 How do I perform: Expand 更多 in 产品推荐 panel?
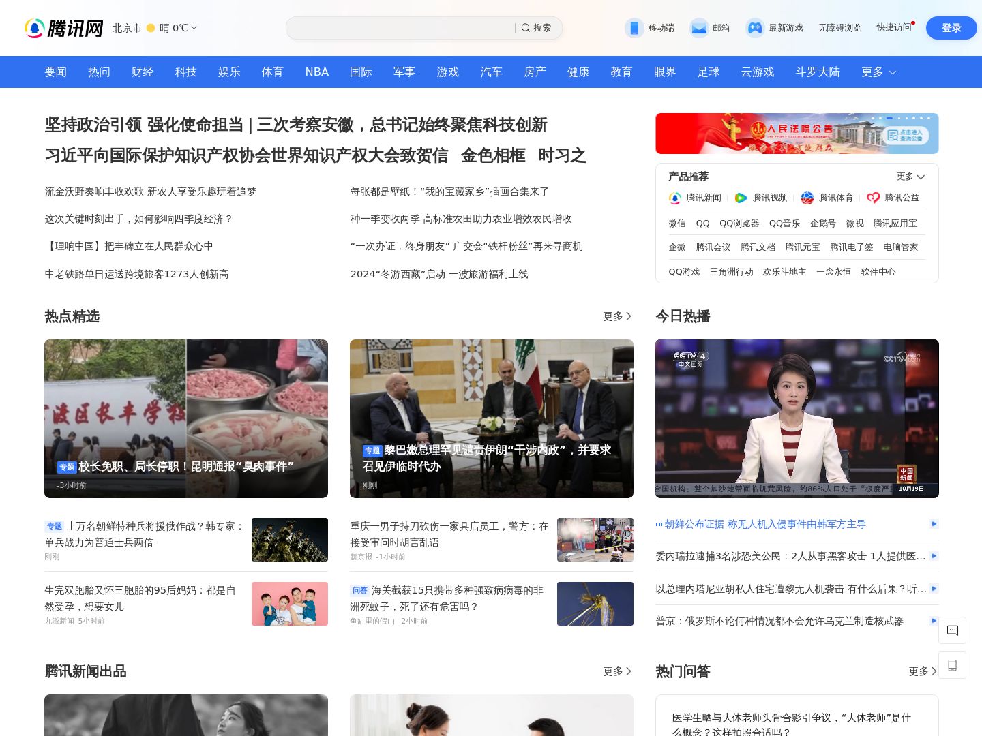point(910,177)
